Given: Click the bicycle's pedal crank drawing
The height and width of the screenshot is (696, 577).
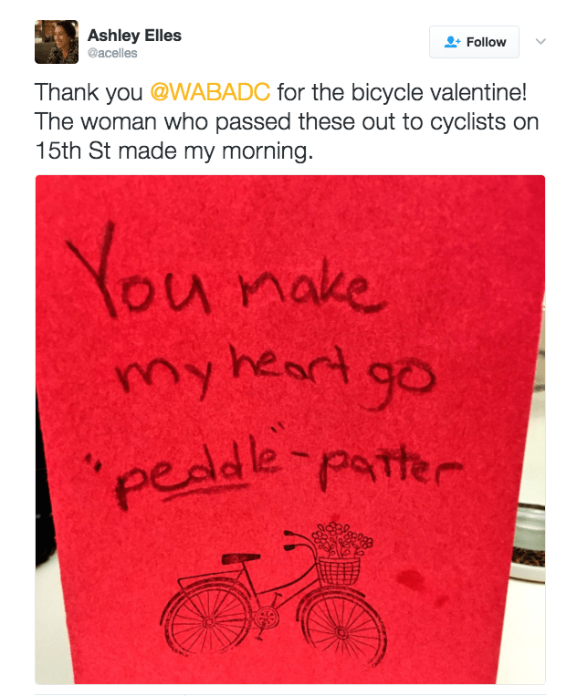Looking at the screenshot, I should [267, 618].
